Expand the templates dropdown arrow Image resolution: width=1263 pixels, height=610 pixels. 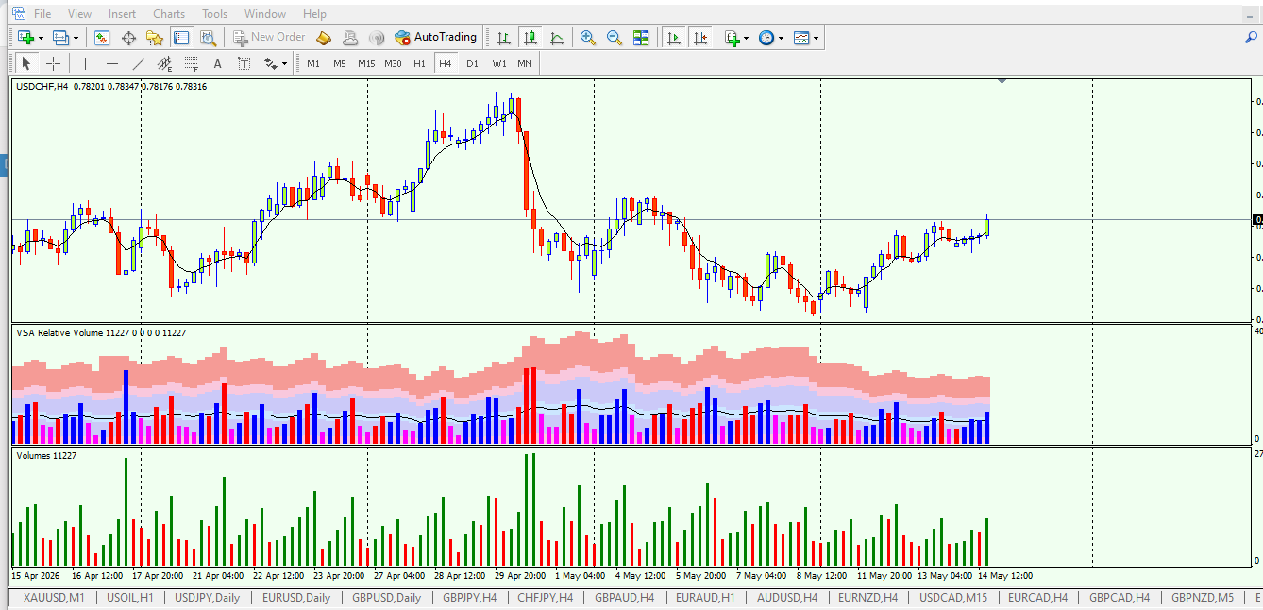816,39
